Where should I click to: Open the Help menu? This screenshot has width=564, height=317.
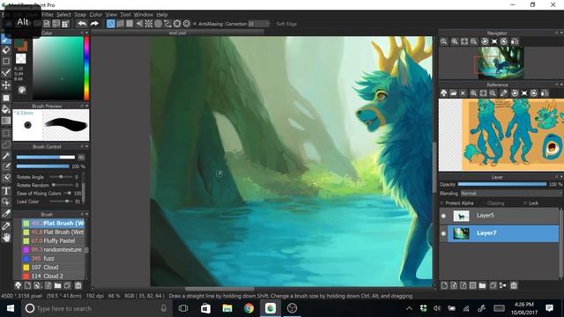[162, 14]
